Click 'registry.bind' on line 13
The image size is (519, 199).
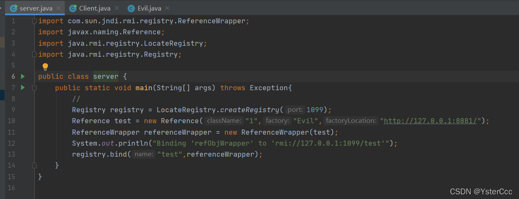pyautogui.click(x=99, y=154)
